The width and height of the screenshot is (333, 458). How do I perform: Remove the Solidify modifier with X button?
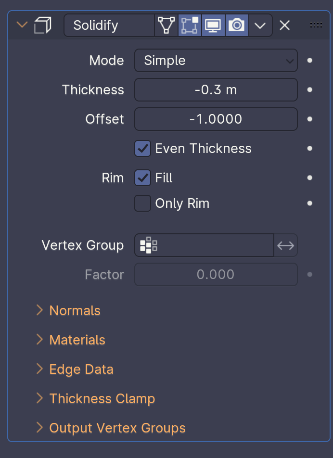pyautogui.click(x=285, y=25)
